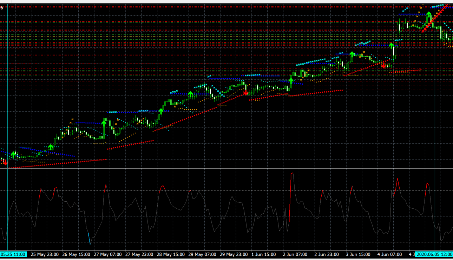Click the 4 Jun 07:00 time axis label

point(389,254)
